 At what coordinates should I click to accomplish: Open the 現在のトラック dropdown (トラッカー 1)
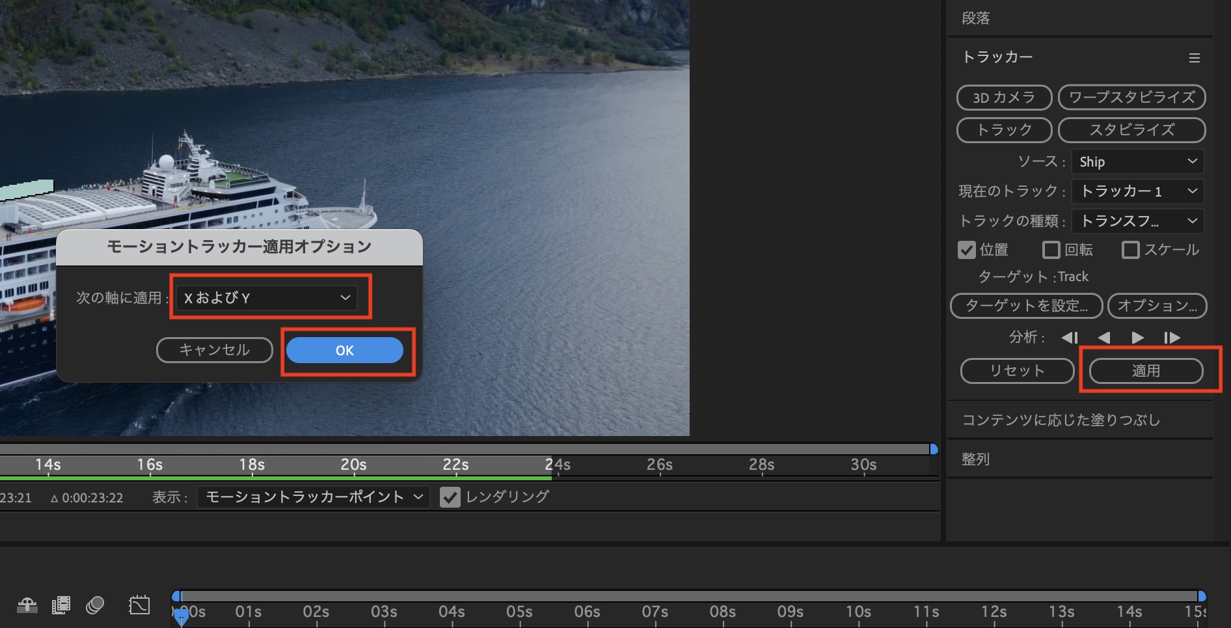[1137, 191]
